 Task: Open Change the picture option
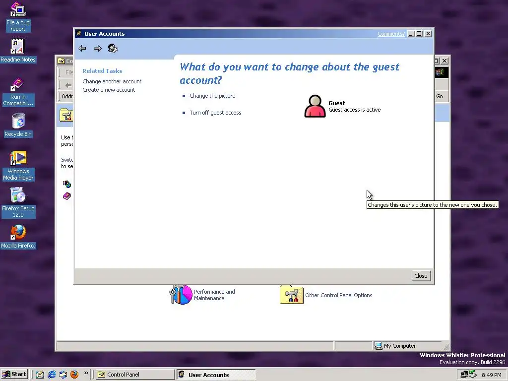212,96
